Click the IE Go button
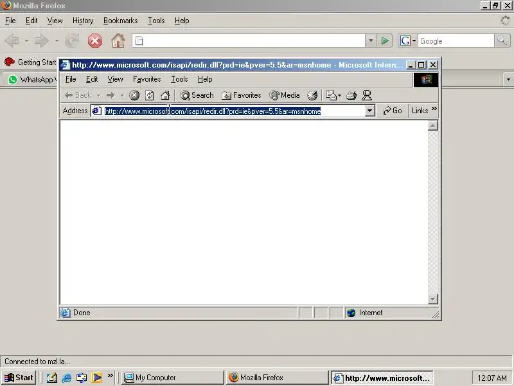Viewport: 514px width, 386px height. pyautogui.click(x=393, y=111)
